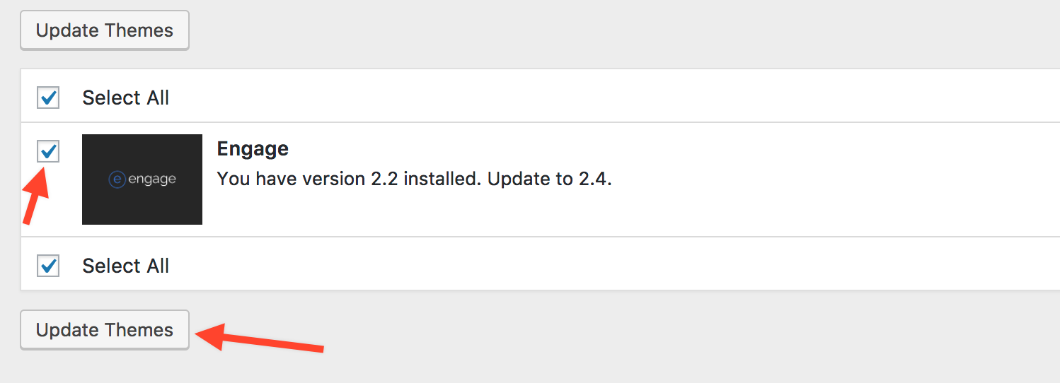Click the bottom 'Select All' label text

126,266
